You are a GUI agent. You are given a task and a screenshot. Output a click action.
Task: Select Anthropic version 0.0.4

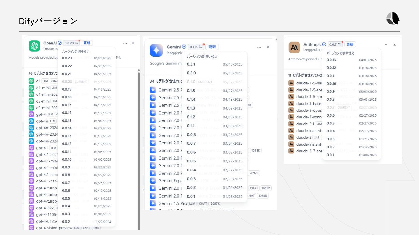(351, 131)
